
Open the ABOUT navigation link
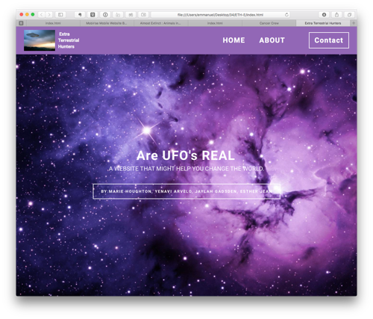pyautogui.click(x=272, y=40)
